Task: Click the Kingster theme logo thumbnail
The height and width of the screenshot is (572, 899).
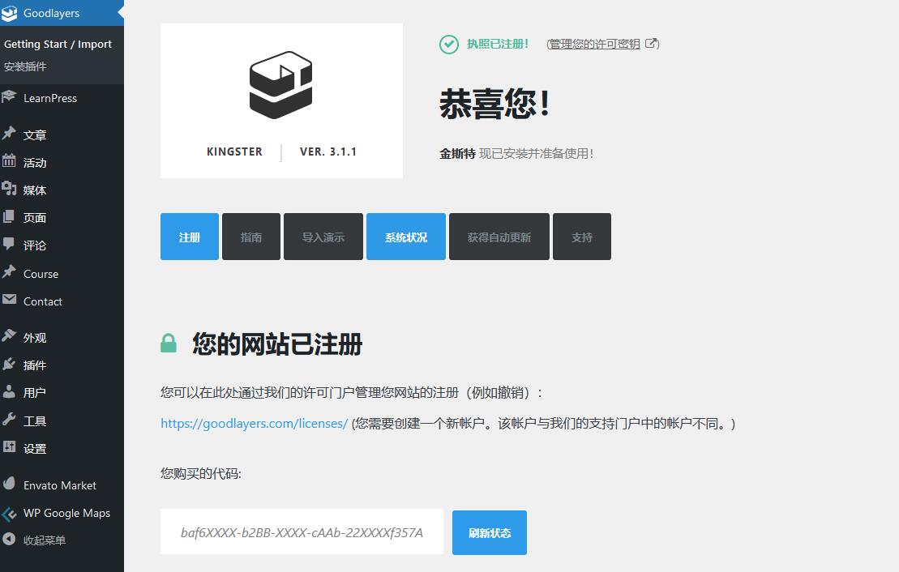Action: click(281, 100)
